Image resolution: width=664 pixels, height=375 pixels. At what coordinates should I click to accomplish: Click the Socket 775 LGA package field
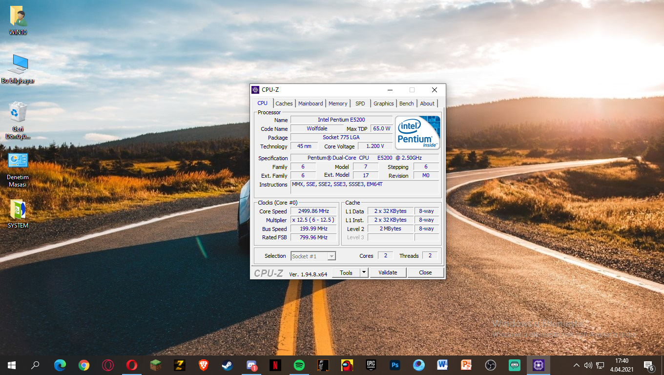341,137
